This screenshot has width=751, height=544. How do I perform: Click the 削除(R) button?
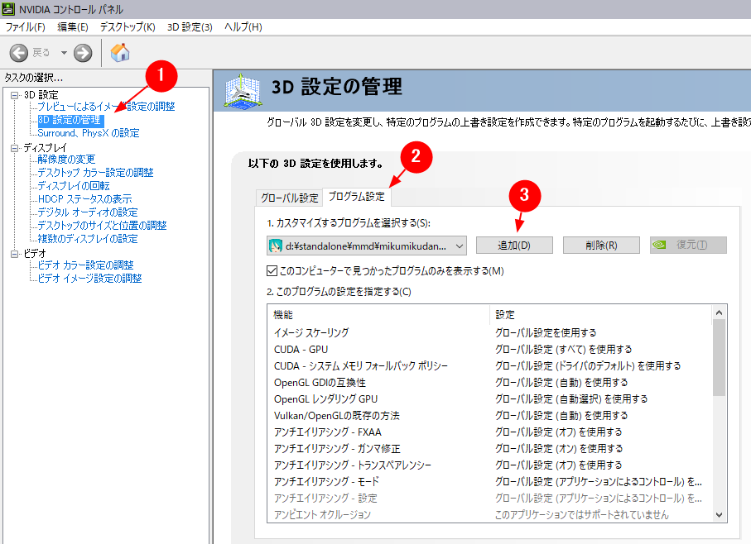pos(601,246)
